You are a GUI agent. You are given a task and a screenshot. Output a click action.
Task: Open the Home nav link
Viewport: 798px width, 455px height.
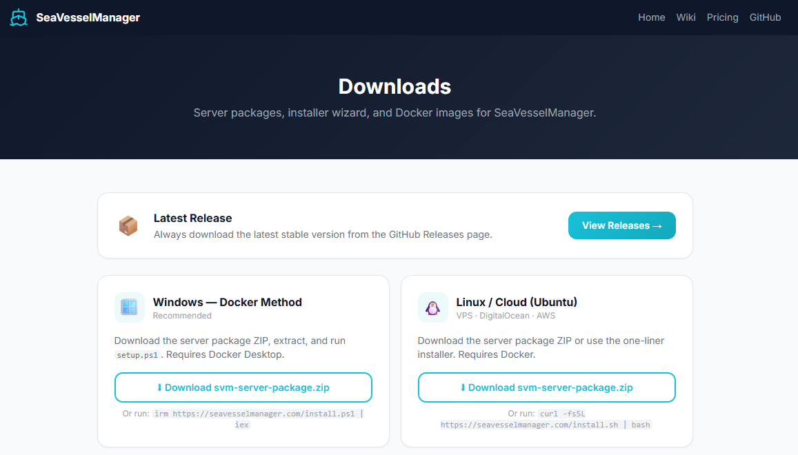point(651,17)
